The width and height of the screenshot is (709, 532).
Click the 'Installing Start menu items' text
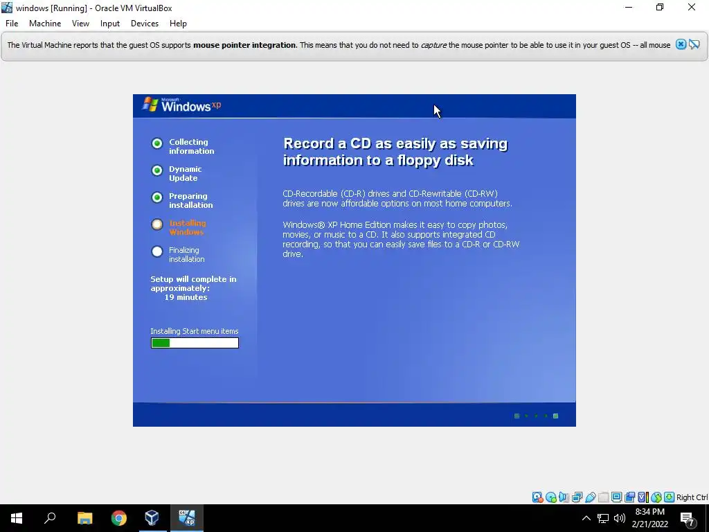pyautogui.click(x=195, y=331)
